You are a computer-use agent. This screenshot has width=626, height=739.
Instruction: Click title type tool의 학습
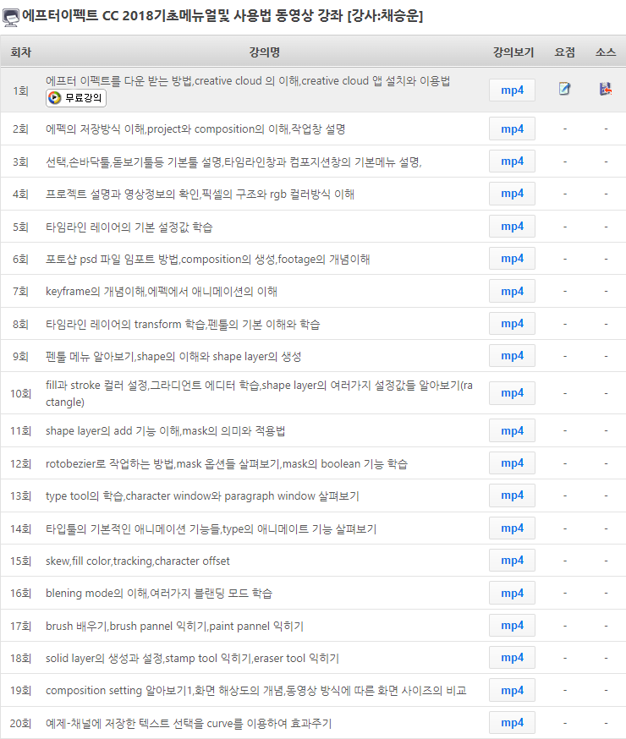[202, 496]
